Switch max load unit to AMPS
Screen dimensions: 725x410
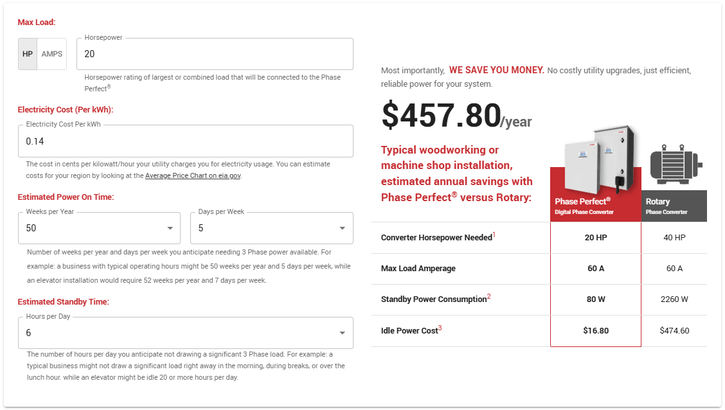coord(52,54)
